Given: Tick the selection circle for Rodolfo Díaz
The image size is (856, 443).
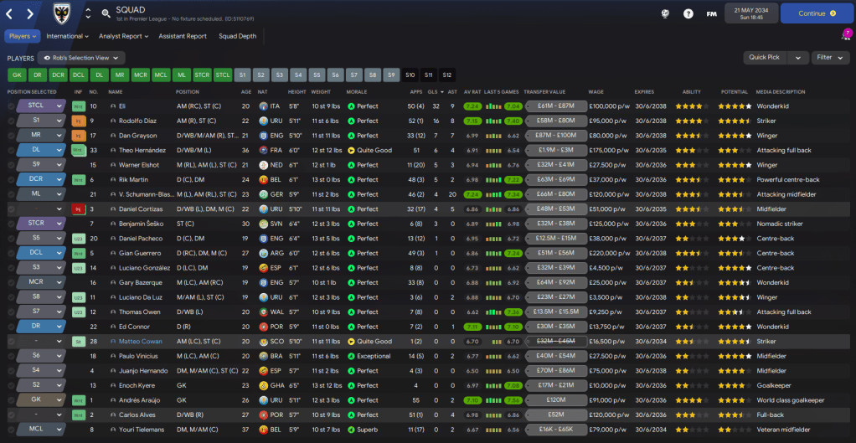Looking at the screenshot, I should click(x=12, y=121).
